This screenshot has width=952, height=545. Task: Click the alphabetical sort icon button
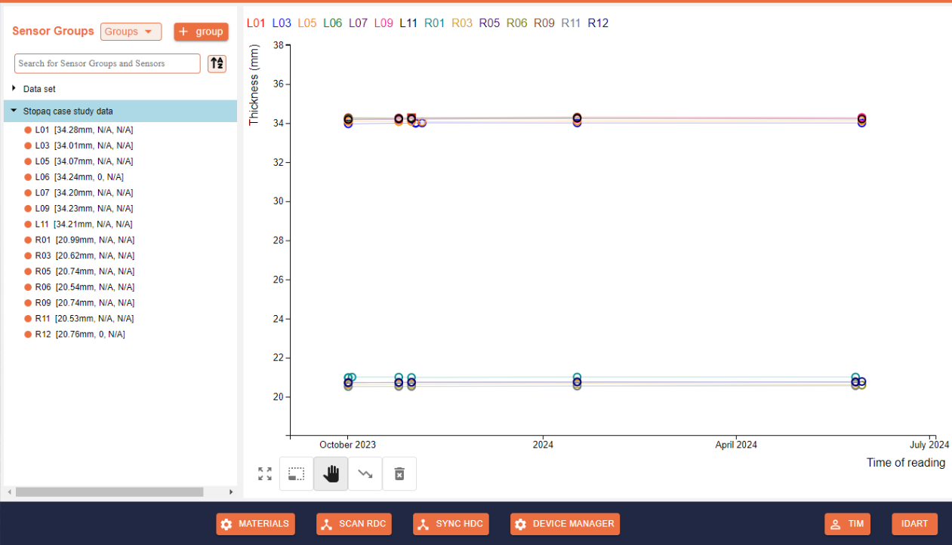click(x=217, y=63)
